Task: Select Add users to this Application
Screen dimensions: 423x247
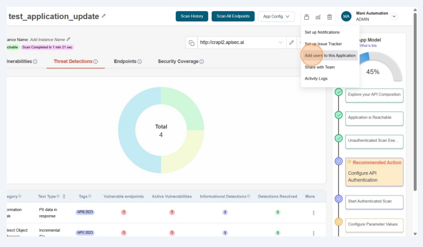Action: pyautogui.click(x=330, y=55)
